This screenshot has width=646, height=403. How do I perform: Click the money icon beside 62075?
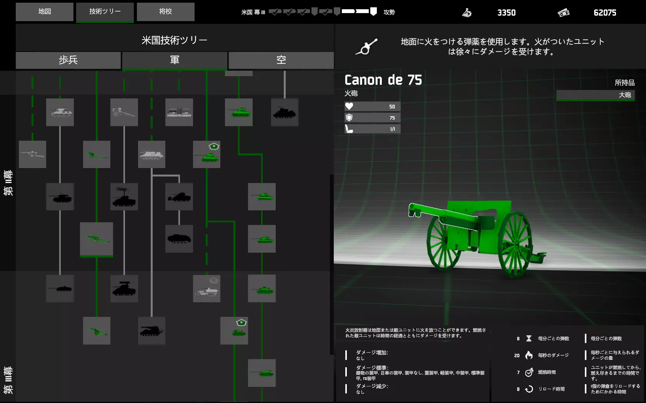(564, 13)
